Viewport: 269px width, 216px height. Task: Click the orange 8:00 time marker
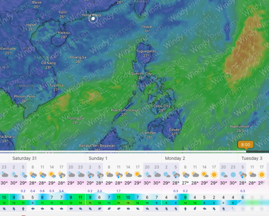(x=246, y=145)
